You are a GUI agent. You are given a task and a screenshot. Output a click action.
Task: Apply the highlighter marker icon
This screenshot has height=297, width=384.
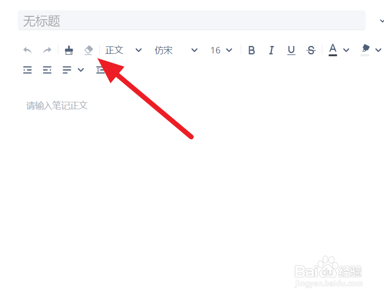tap(365, 50)
